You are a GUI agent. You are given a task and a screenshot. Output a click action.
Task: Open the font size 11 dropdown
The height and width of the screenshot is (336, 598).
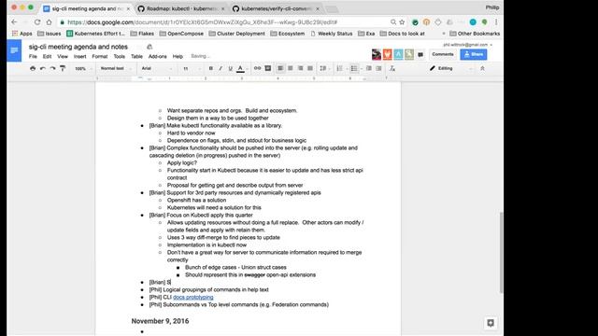click(x=192, y=68)
